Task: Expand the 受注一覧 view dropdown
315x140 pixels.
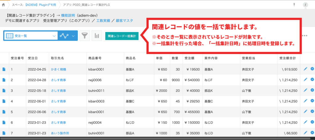Action: [54, 36]
